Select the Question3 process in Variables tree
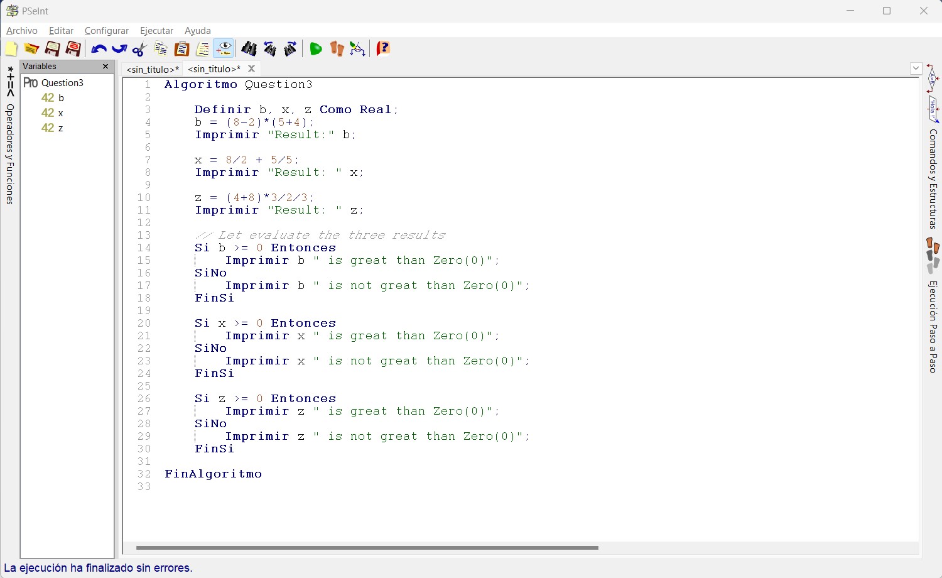 click(62, 83)
